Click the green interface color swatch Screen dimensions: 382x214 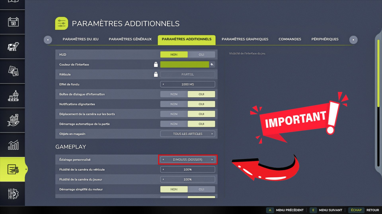184,64
